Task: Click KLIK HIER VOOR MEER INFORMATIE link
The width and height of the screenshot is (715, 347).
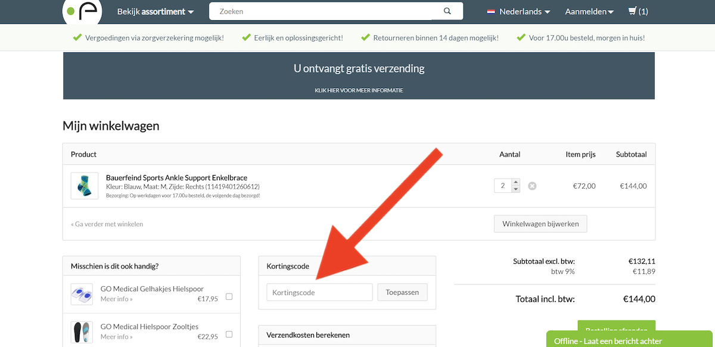Action: (x=359, y=90)
